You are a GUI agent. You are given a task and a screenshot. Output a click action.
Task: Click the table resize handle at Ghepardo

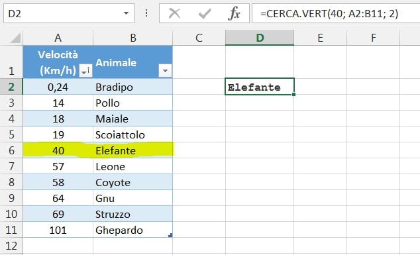170,235
